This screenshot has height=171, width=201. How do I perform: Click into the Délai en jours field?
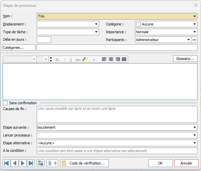click(44, 40)
